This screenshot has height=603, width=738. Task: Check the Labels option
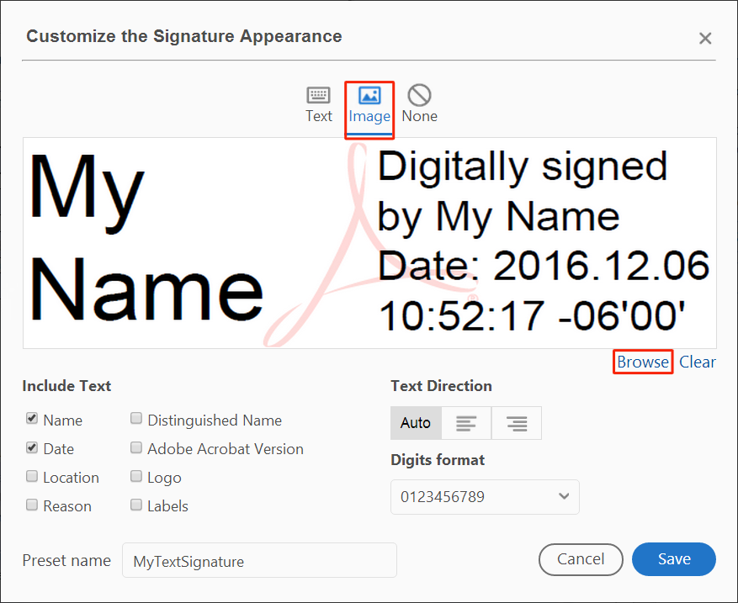[x=136, y=505]
